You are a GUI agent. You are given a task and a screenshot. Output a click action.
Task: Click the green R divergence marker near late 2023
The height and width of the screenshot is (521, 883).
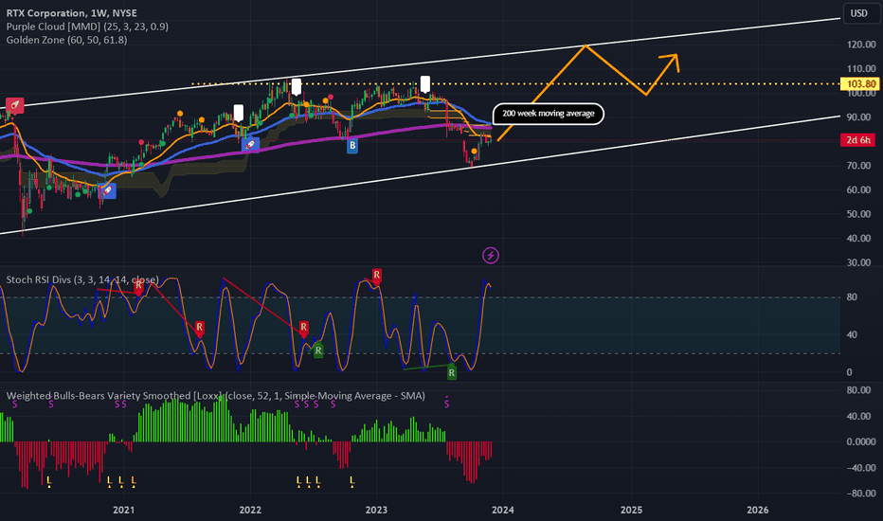[452, 372]
